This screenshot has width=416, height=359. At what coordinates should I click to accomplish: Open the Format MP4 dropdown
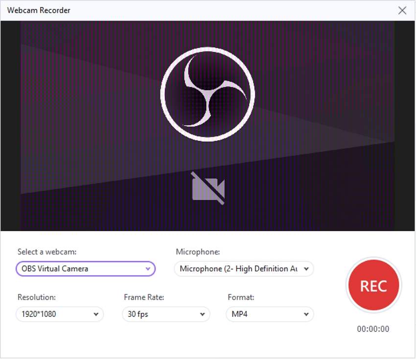[x=270, y=314]
